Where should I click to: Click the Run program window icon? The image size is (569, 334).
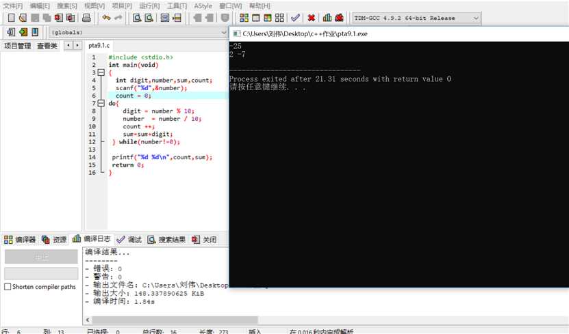(x=256, y=18)
